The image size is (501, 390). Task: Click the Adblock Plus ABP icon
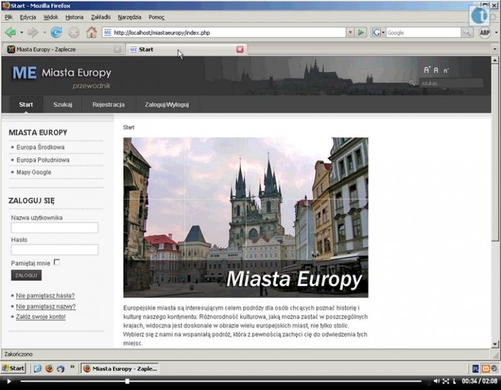[484, 32]
